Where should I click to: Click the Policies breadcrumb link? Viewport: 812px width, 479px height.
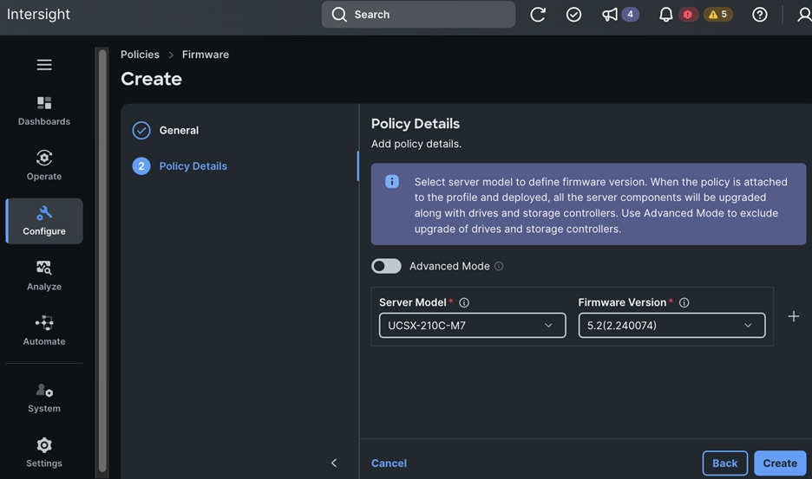click(x=140, y=55)
